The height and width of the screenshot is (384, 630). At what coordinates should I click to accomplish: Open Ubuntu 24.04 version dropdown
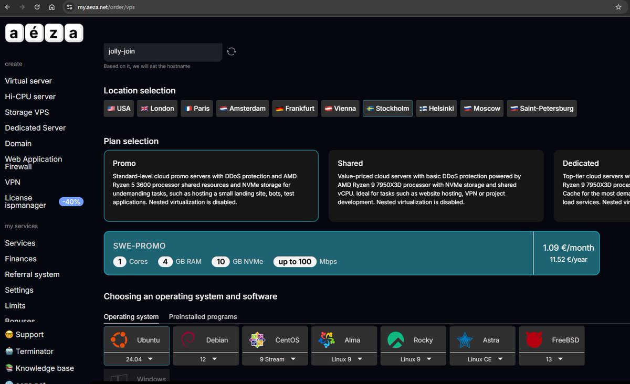click(136, 359)
